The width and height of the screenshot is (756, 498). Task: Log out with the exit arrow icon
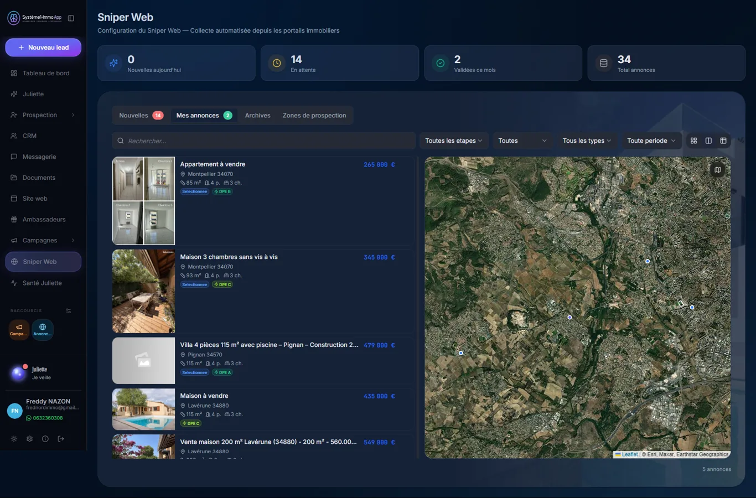tap(61, 439)
